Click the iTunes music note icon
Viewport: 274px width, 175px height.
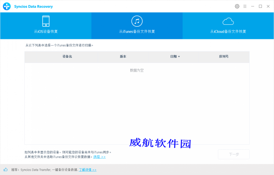[137, 21]
